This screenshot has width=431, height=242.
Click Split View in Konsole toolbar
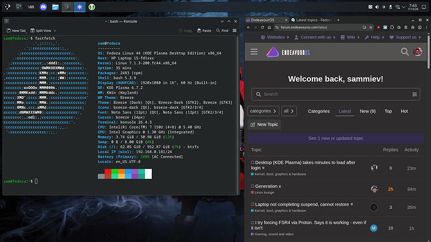pos(41,31)
